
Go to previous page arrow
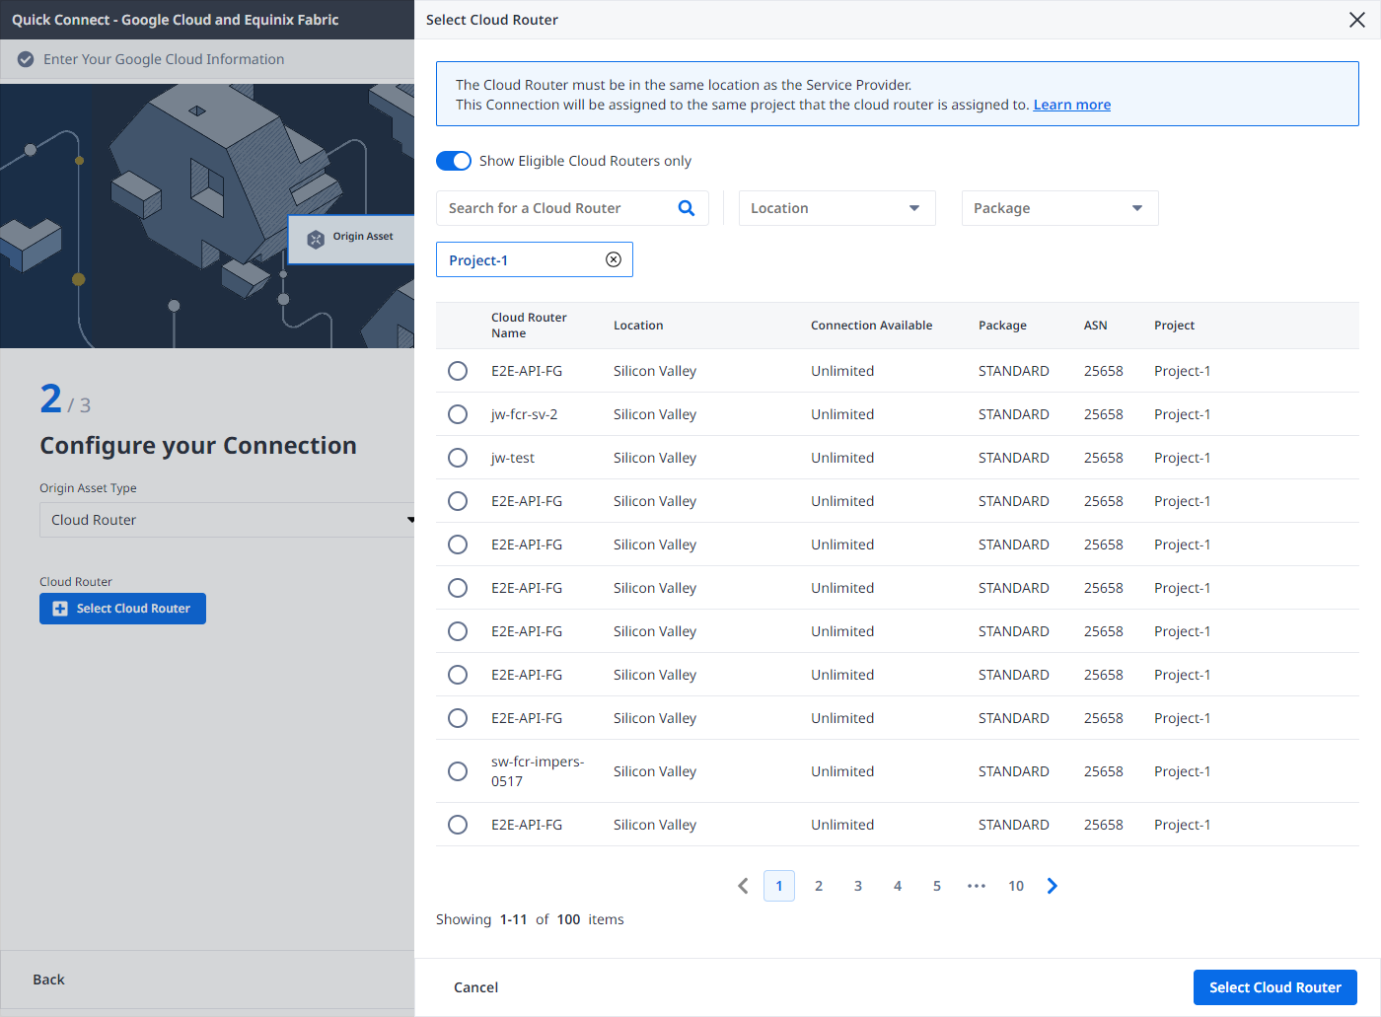point(743,886)
